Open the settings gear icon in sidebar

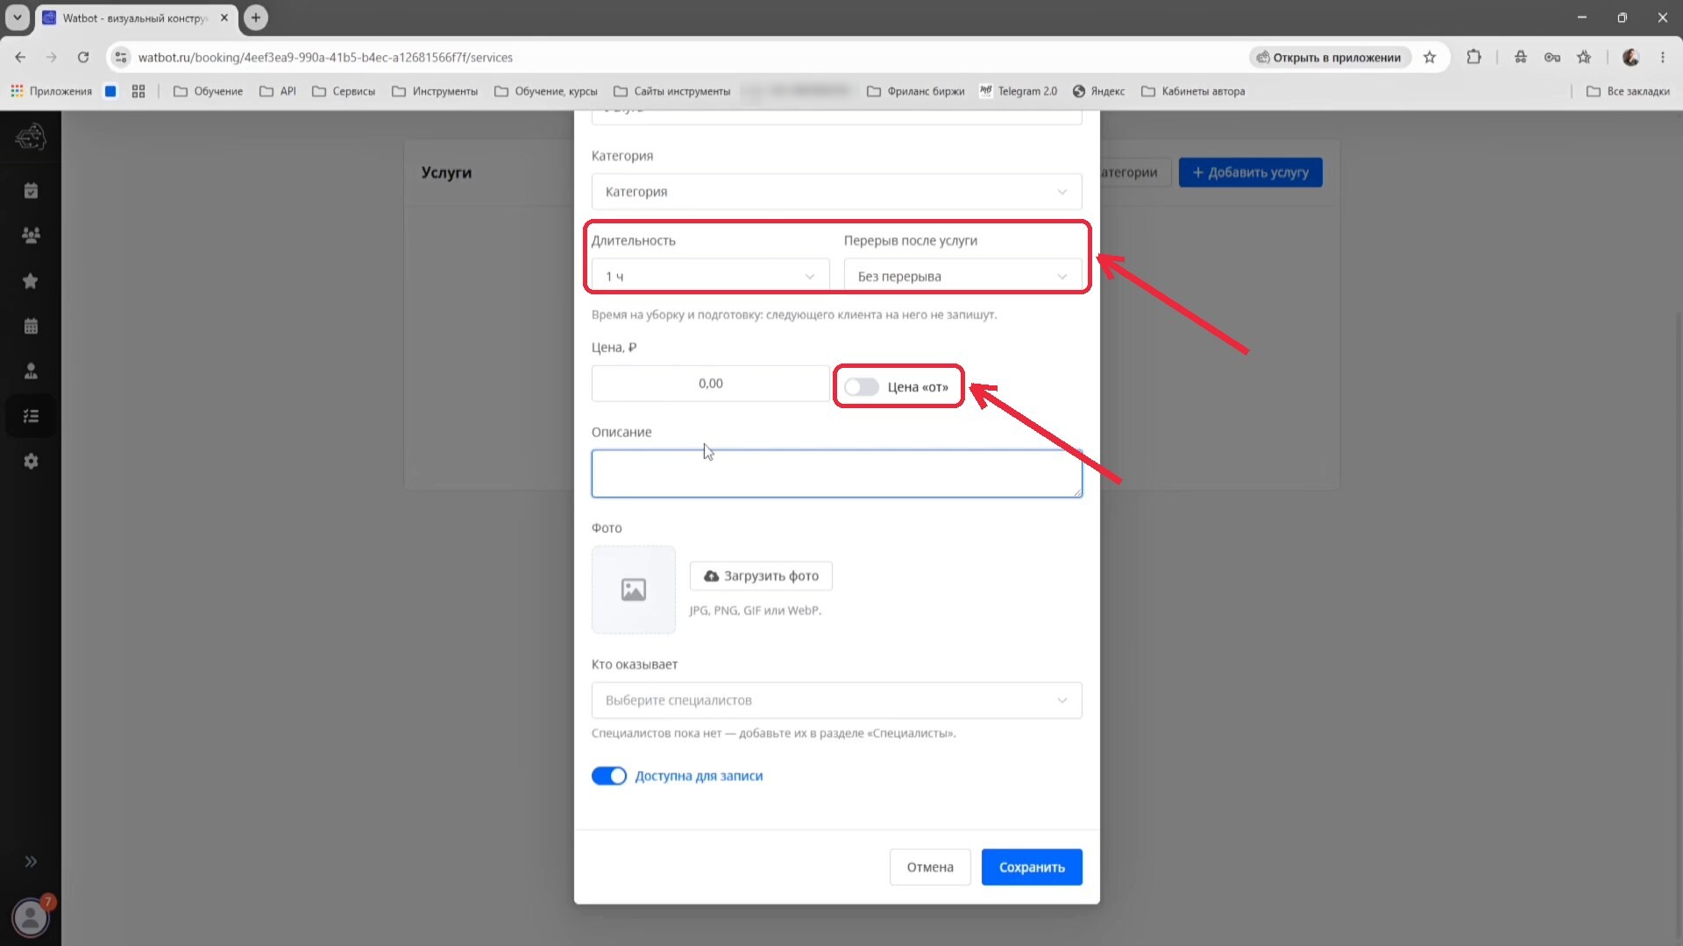(x=31, y=462)
